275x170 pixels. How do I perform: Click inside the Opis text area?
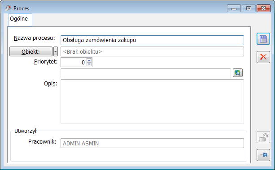click(x=152, y=102)
